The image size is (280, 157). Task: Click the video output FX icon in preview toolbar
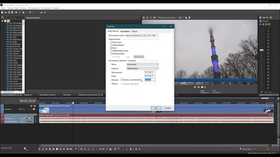pos(150,17)
